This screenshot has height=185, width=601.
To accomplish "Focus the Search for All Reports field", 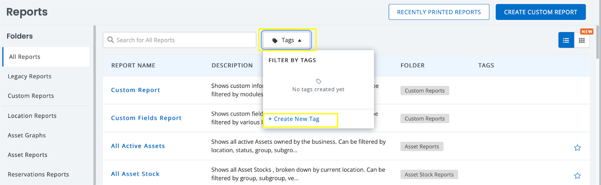I will (x=180, y=40).
